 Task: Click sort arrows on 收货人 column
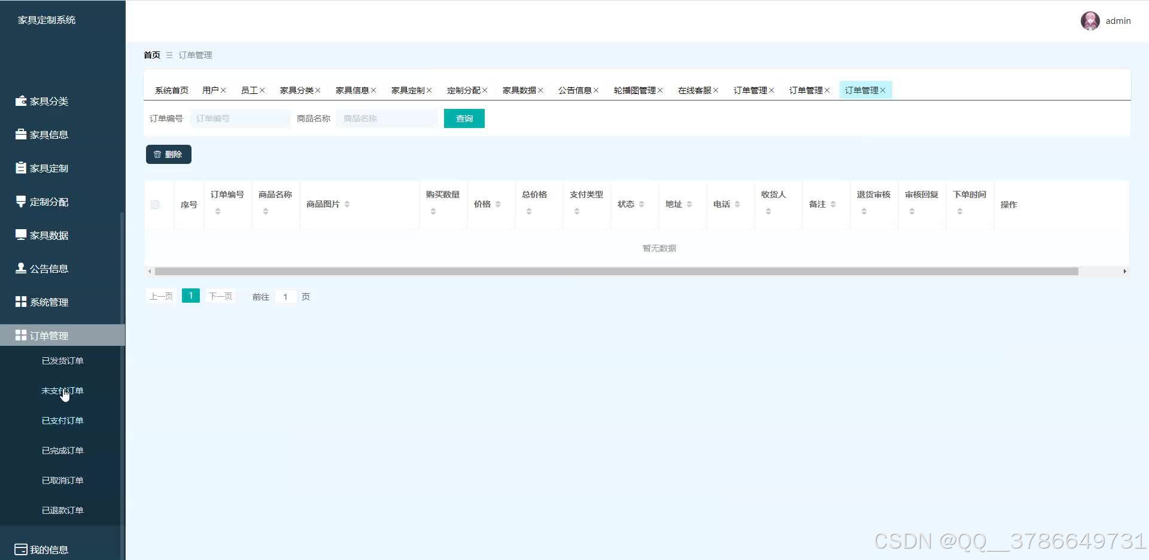click(x=768, y=211)
